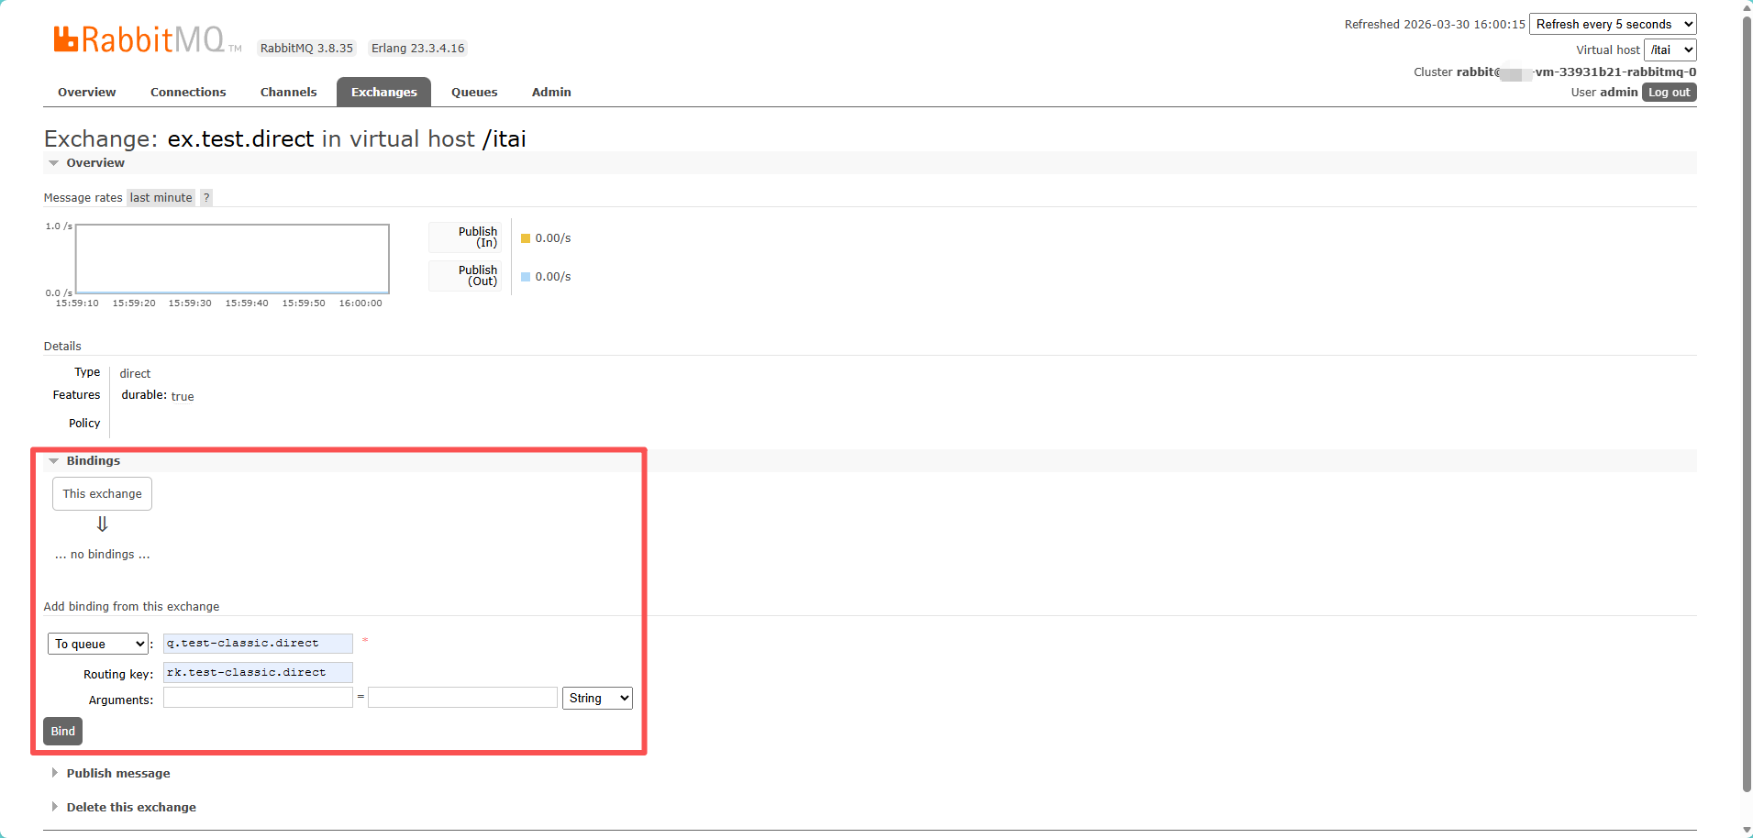
Task: Open the refresh interval dropdown
Action: [1613, 25]
